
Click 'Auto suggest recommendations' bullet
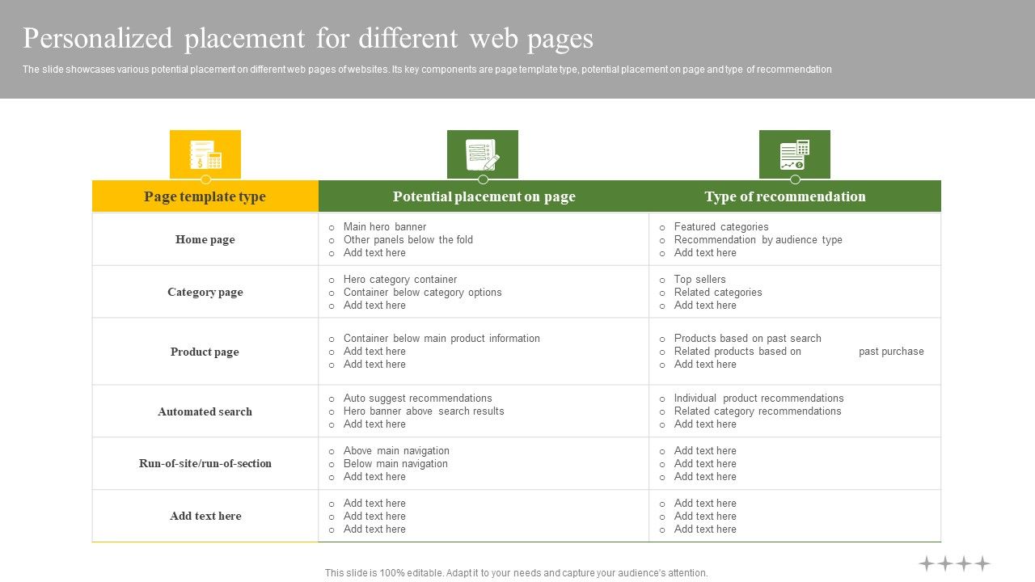click(418, 399)
